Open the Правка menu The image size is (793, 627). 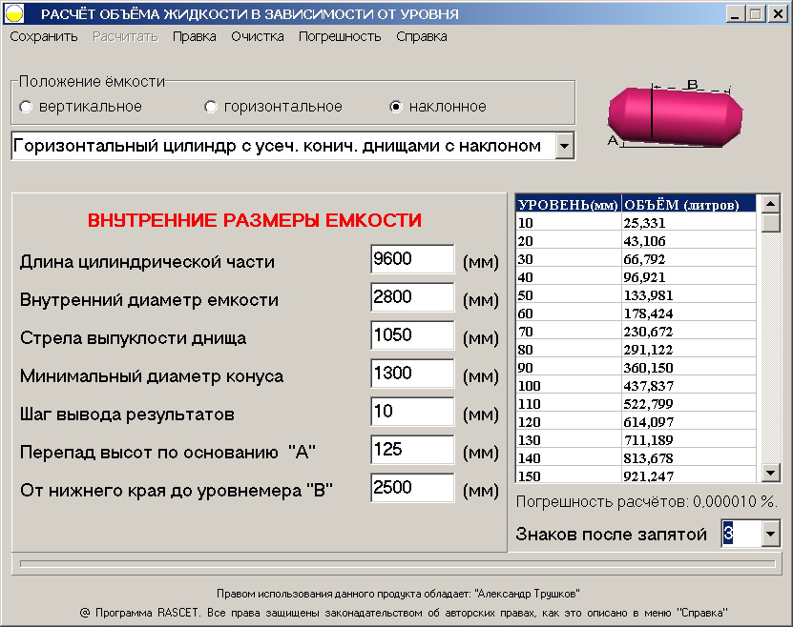click(194, 34)
